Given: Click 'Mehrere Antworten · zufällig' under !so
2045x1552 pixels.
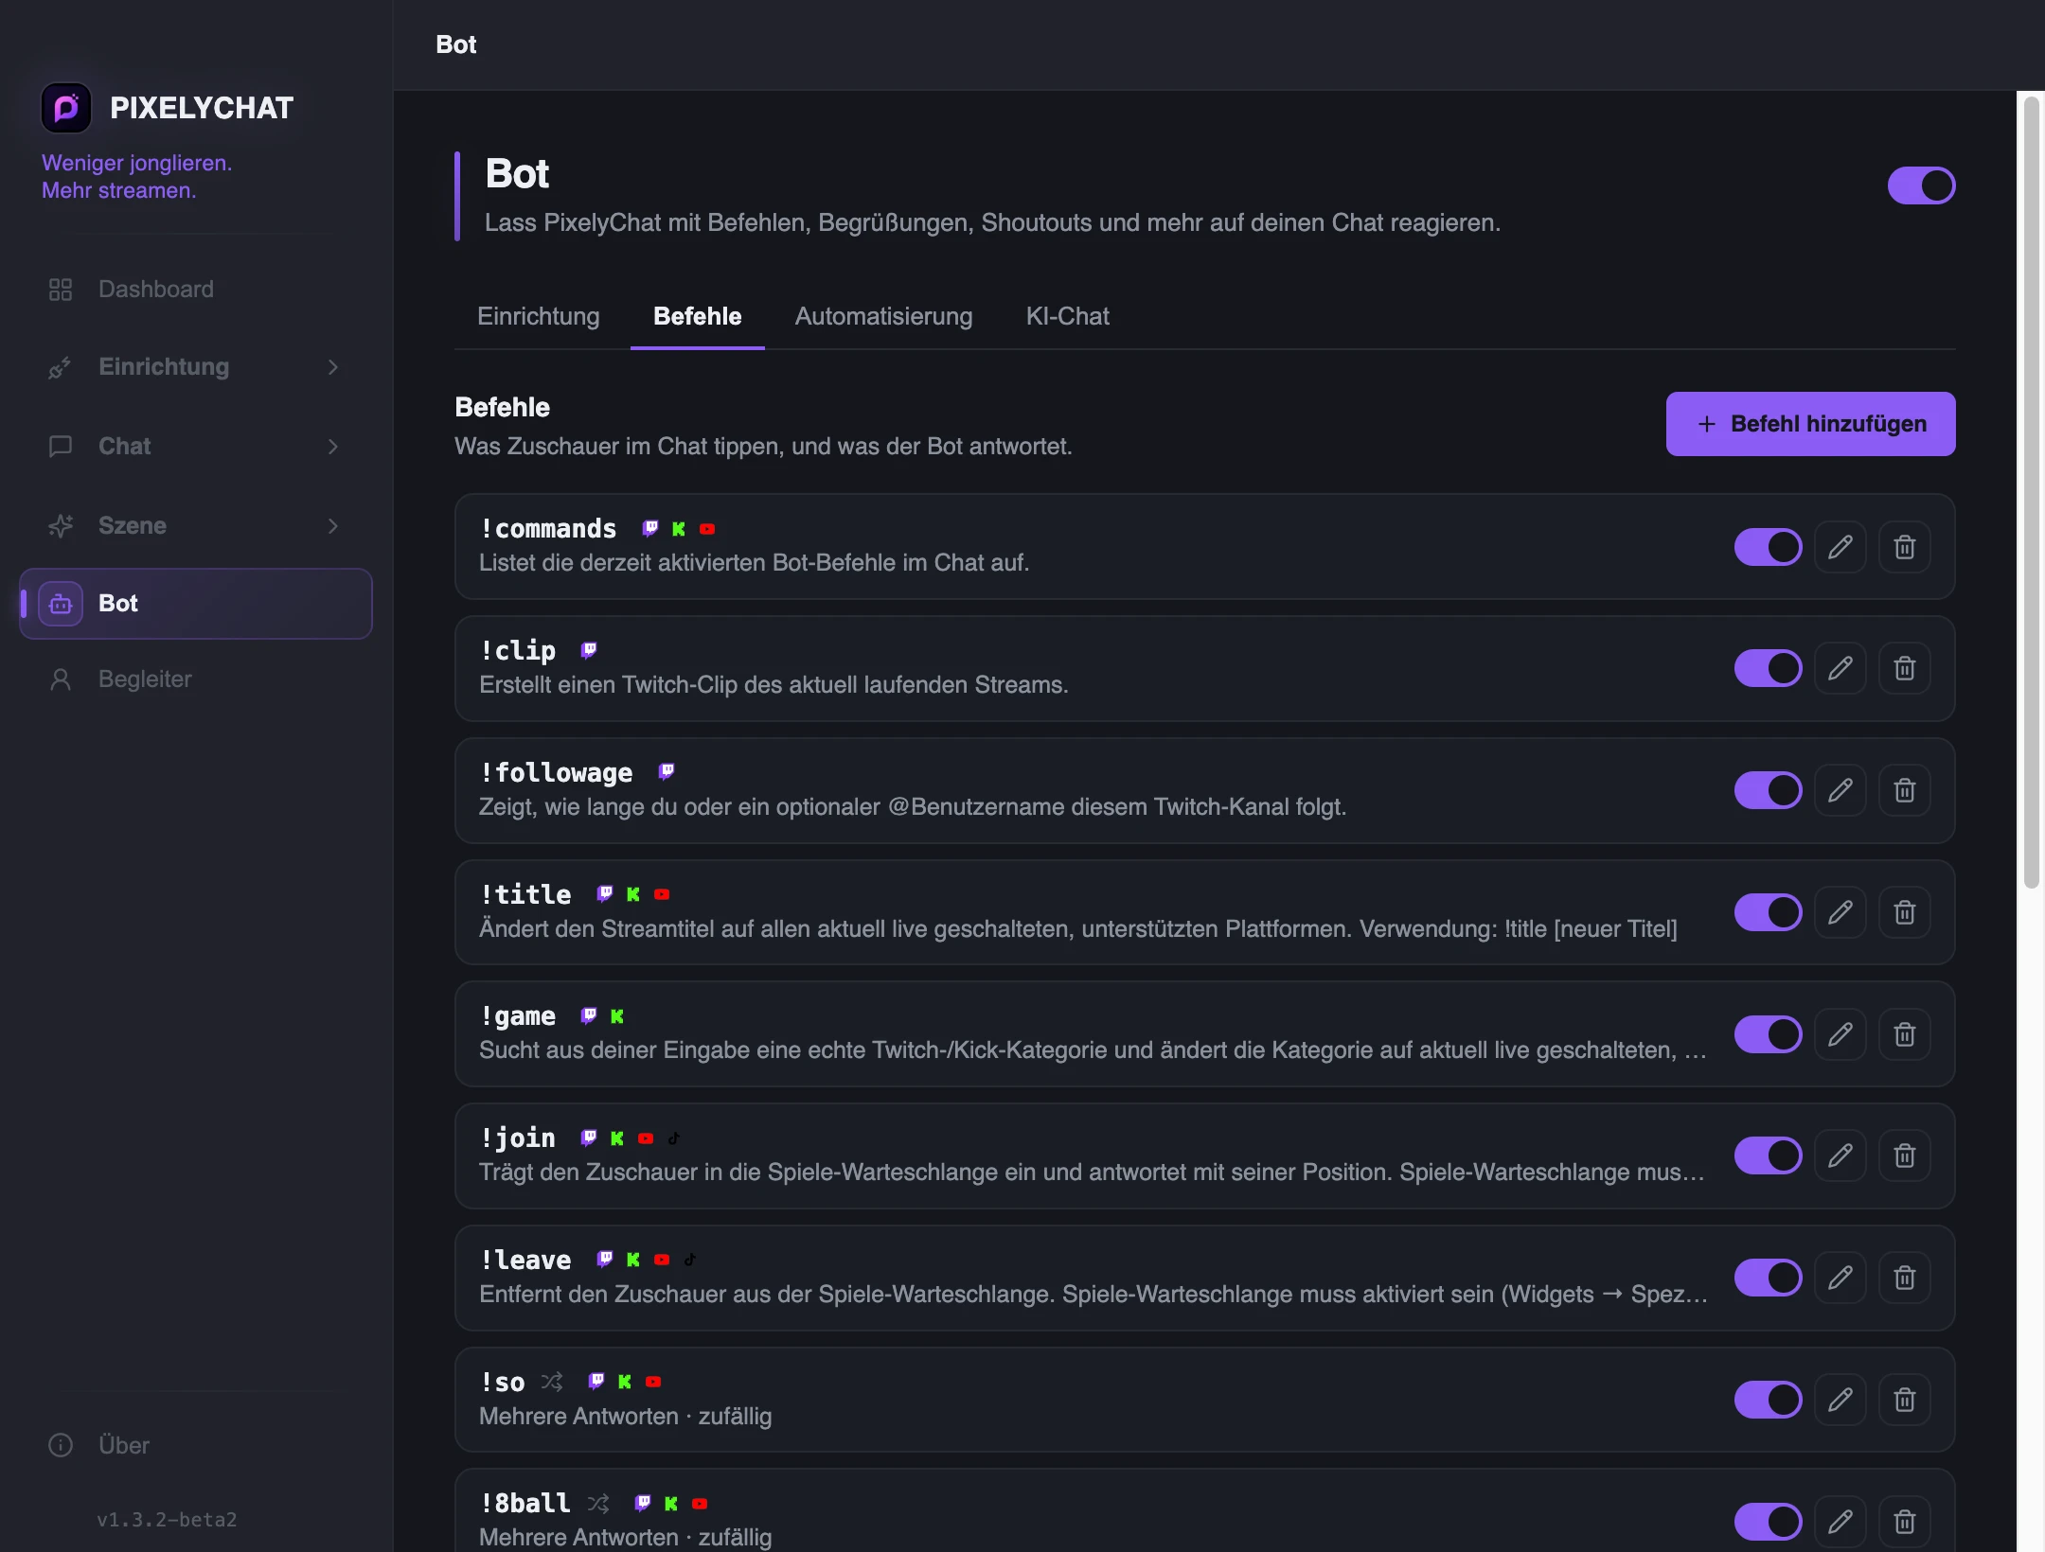Looking at the screenshot, I should (626, 1417).
